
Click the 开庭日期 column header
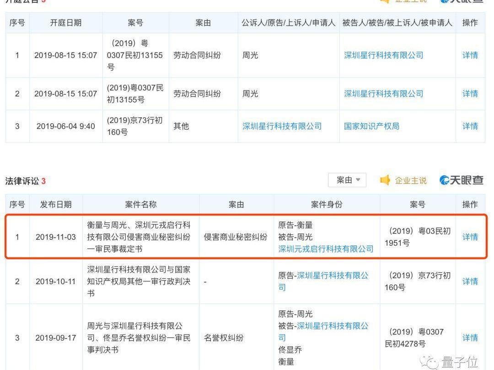[65, 23]
